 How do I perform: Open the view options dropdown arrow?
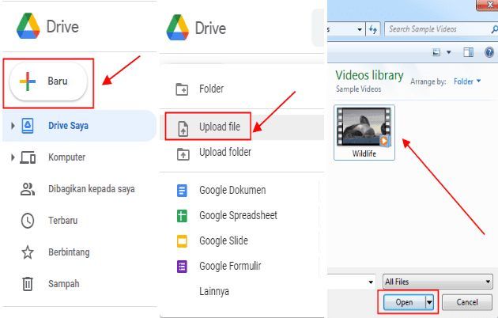(x=449, y=52)
